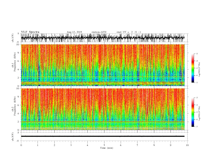Click the "station=ATH" header label
This screenshot has width=211, height=163.
[99, 32]
